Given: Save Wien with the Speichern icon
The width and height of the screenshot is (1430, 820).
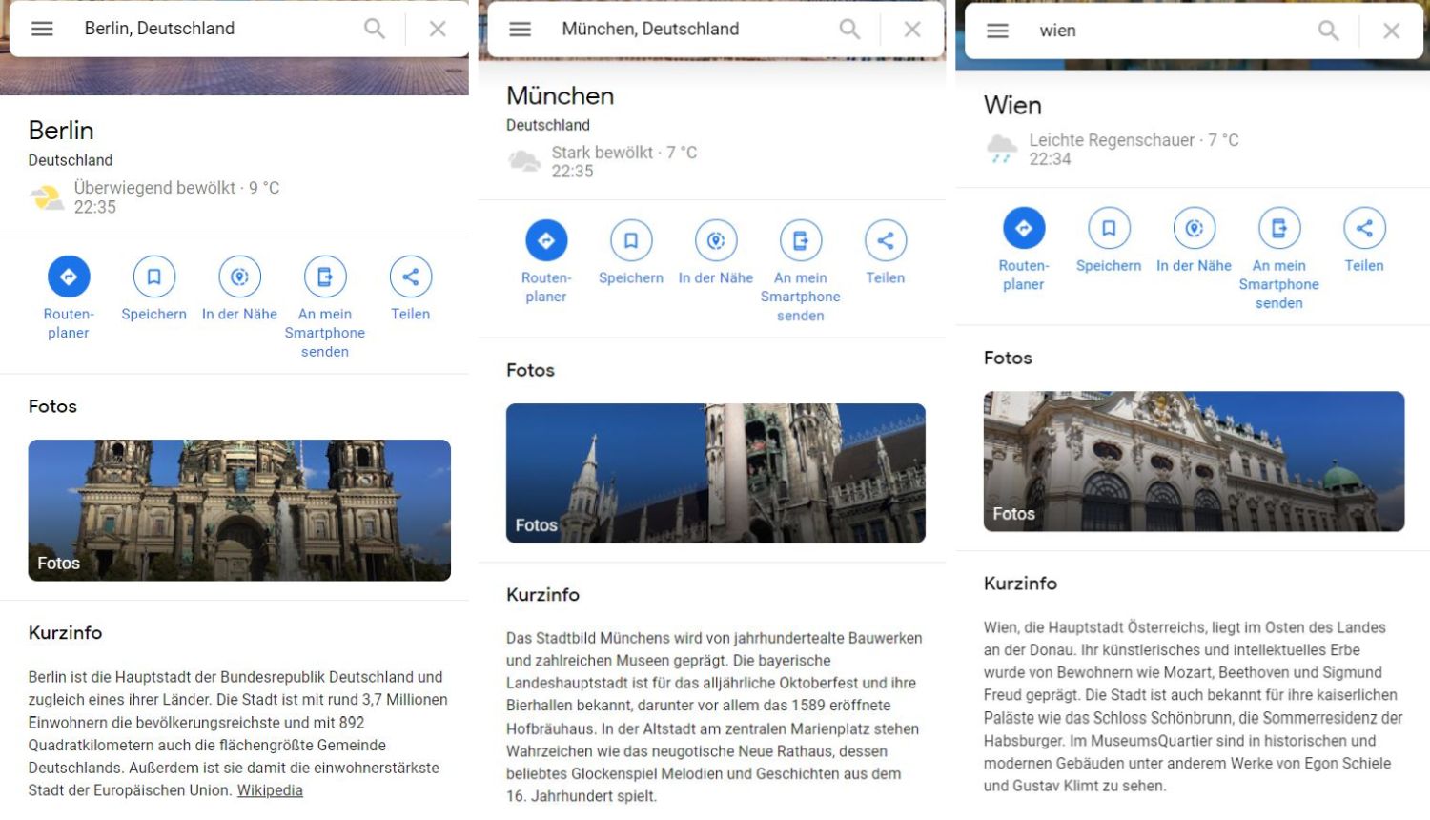Looking at the screenshot, I should 1109,228.
